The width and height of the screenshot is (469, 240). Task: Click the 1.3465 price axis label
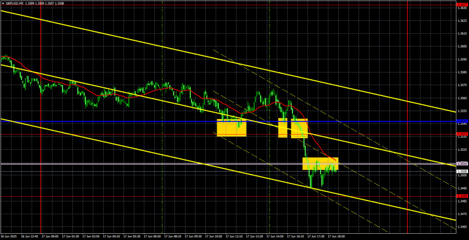pyautogui.click(x=462, y=227)
